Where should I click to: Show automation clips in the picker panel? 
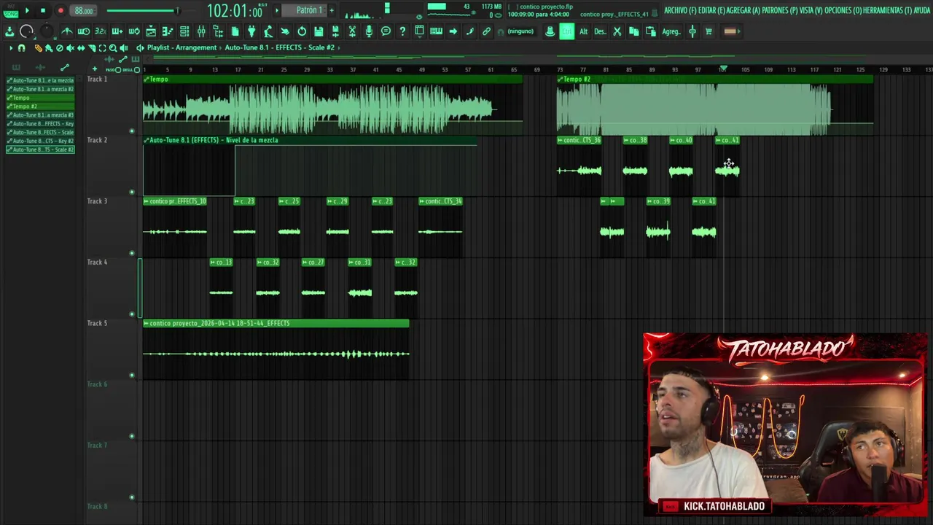click(64, 67)
